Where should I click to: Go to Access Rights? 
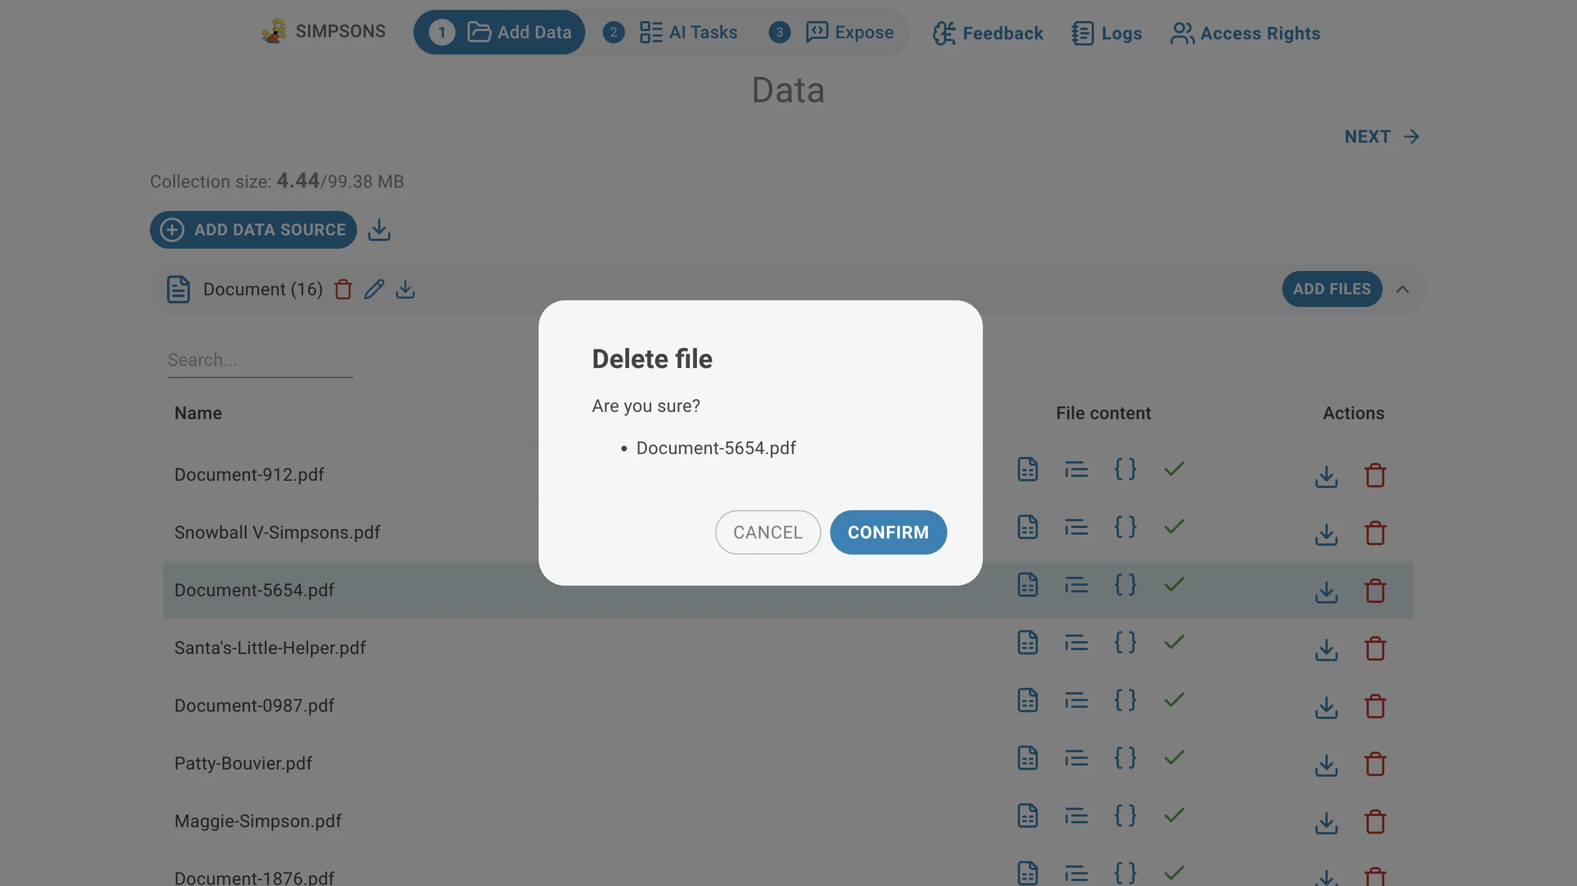click(1245, 33)
